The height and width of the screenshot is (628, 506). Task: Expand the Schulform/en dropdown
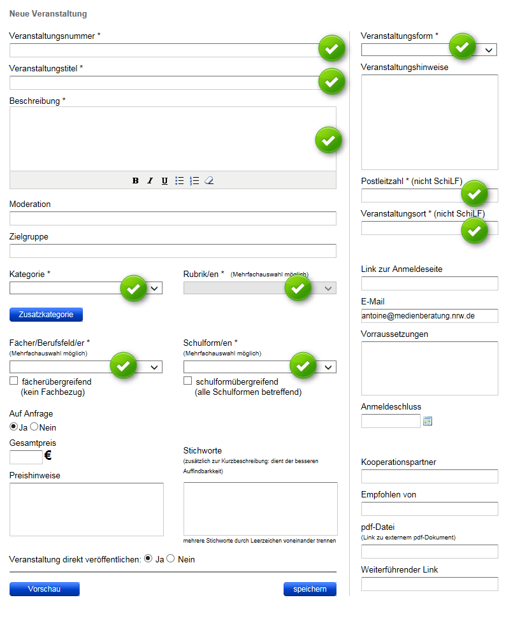(x=328, y=366)
